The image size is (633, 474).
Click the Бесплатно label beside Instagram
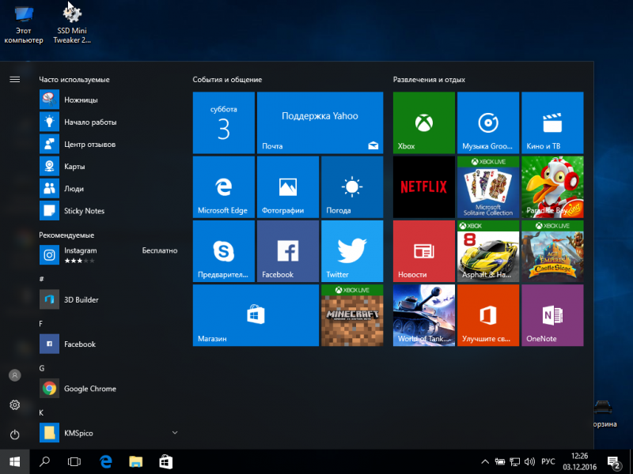tap(160, 250)
